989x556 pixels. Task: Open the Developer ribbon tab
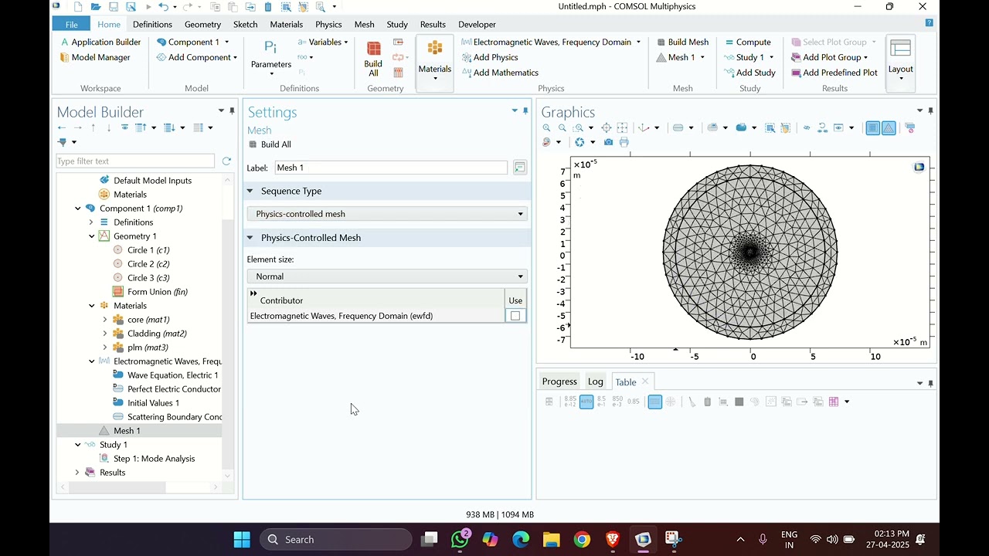point(477,24)
